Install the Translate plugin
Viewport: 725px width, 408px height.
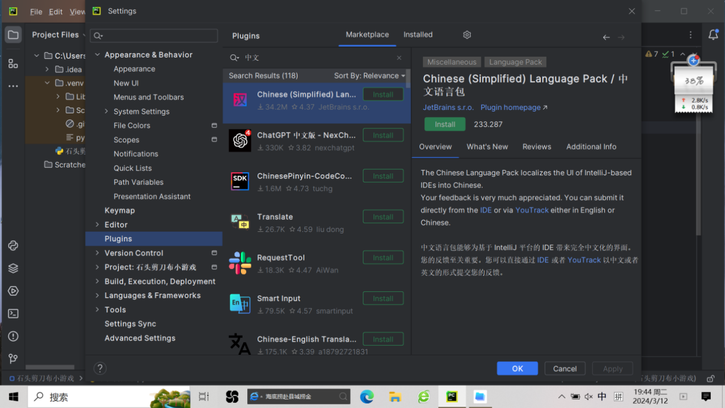(x=383, y=217)
